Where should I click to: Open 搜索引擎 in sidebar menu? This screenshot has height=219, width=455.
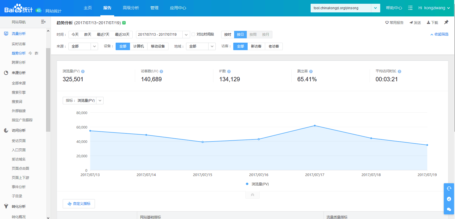pos(19,92)
